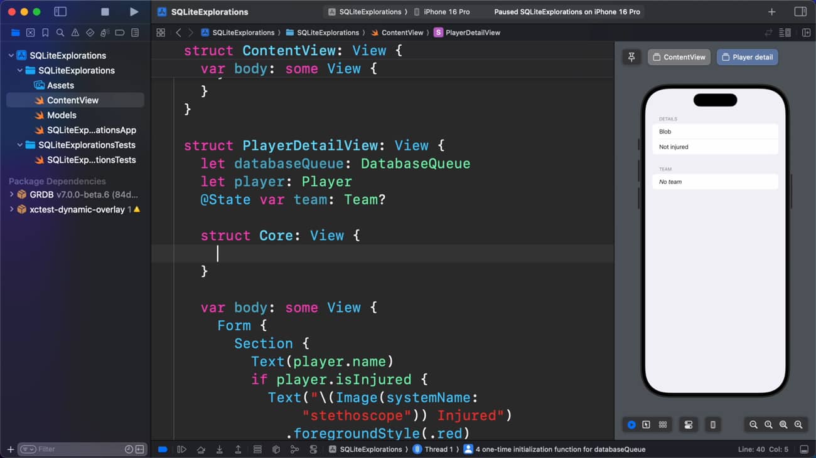Open the Test navigator diamond icon
This screenshot has width=816, height=458.
[90, 33]
